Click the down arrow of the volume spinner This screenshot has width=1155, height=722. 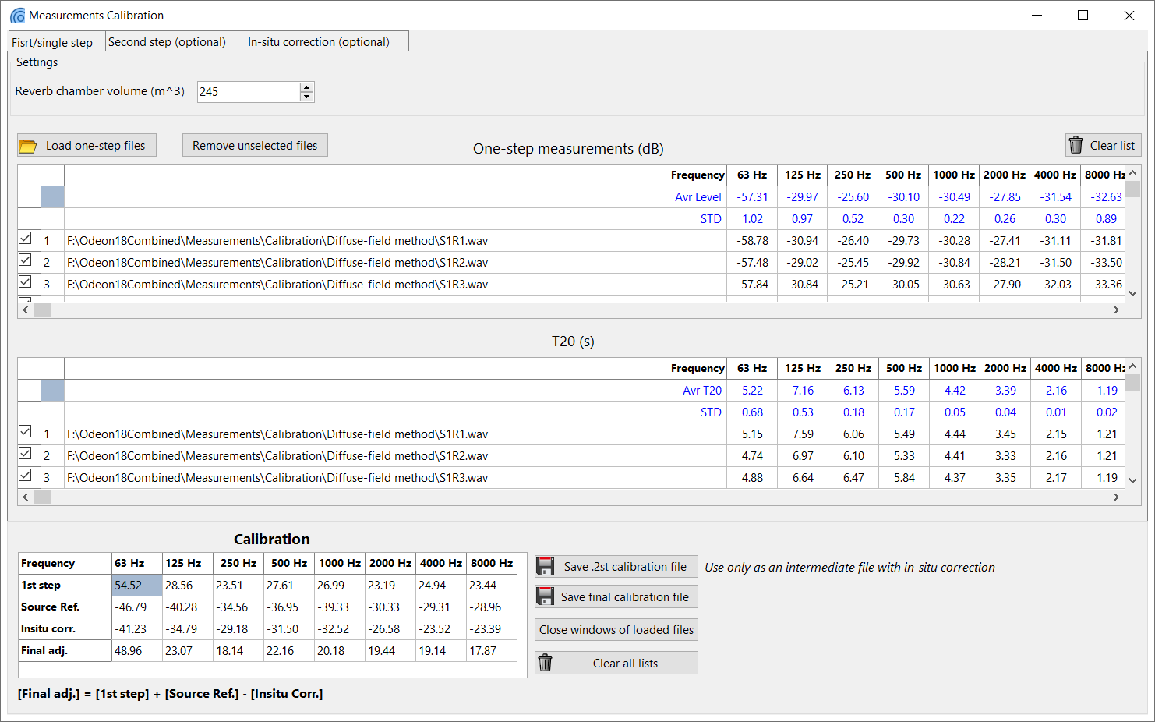click(307, 97)
